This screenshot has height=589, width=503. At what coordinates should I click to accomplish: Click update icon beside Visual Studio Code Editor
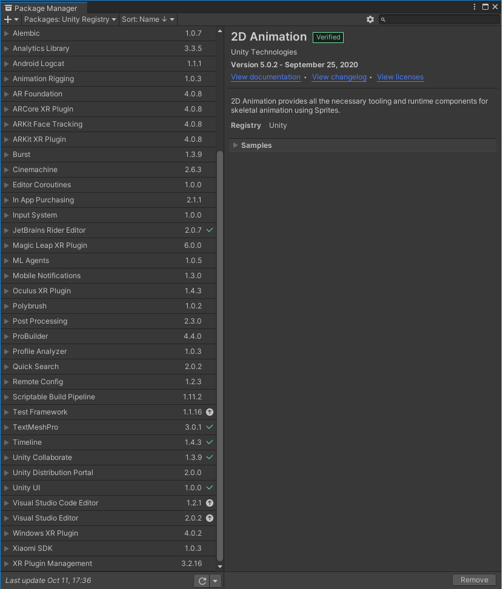point(209,503)
